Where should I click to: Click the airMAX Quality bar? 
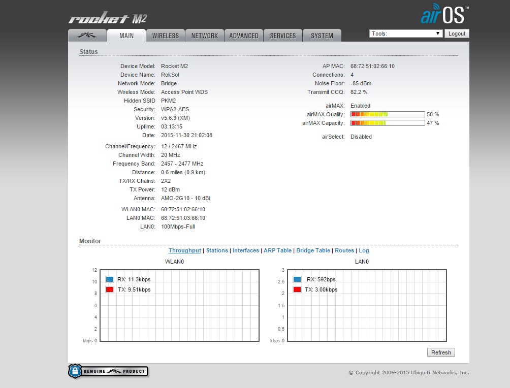pyautogui.click(x=388, y=114)
